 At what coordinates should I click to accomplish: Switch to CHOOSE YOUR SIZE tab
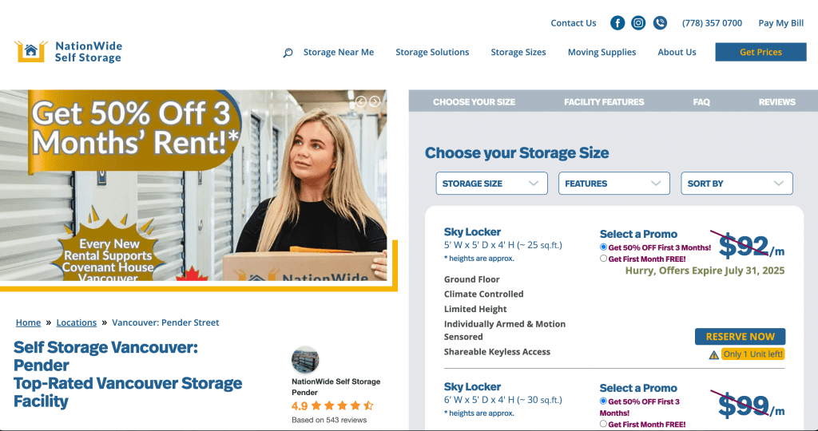474,102
